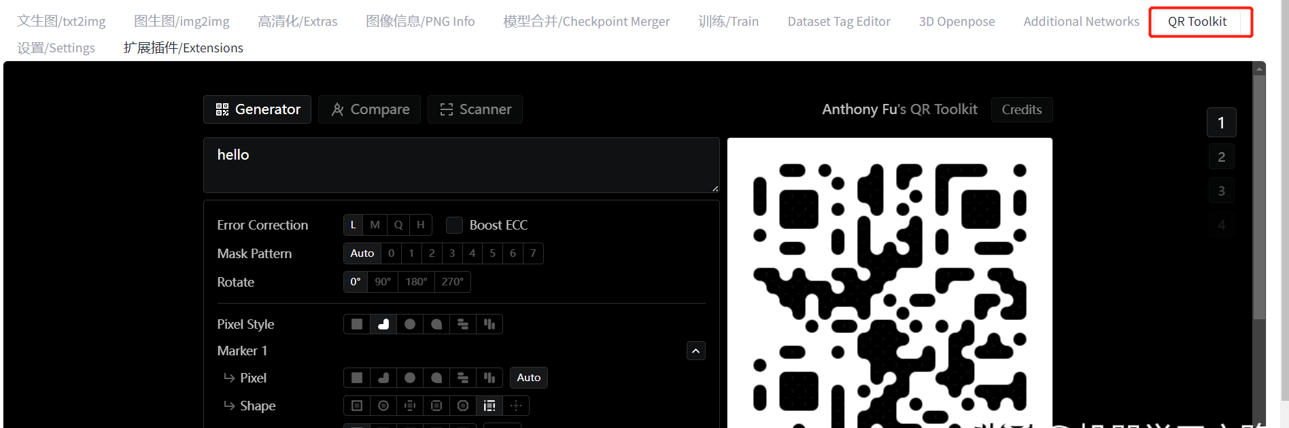The width and height of the screenshot is (1289, 428).
Task: Open 训练/Train tab
Action: (728, 21)
